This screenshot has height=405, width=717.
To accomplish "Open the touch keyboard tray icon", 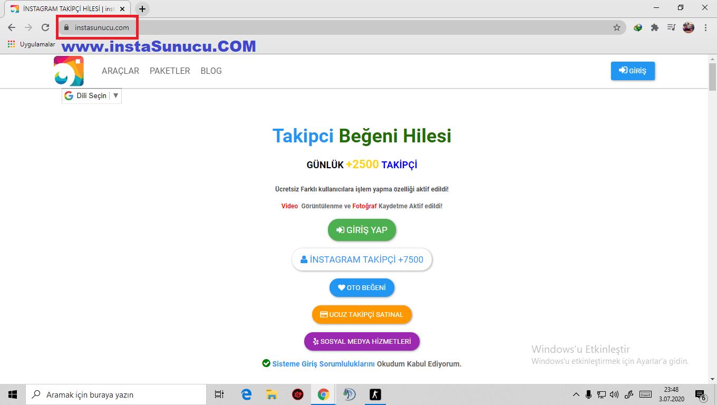I will (645, 394).
